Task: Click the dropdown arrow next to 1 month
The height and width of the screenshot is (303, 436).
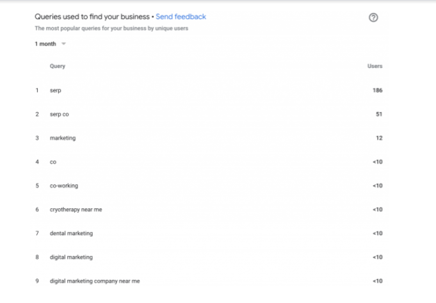Action: click(63, 44)
